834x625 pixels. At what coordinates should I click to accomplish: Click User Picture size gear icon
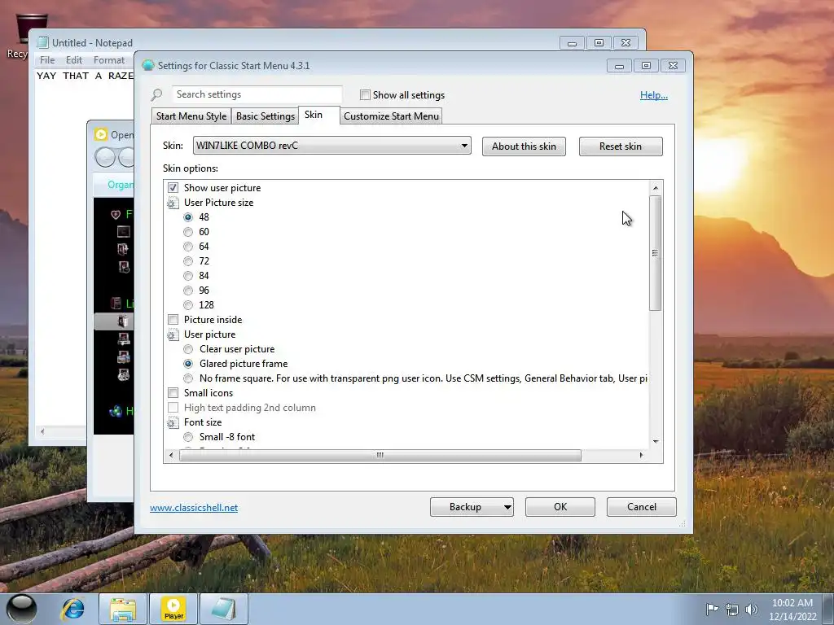[173, 203]
